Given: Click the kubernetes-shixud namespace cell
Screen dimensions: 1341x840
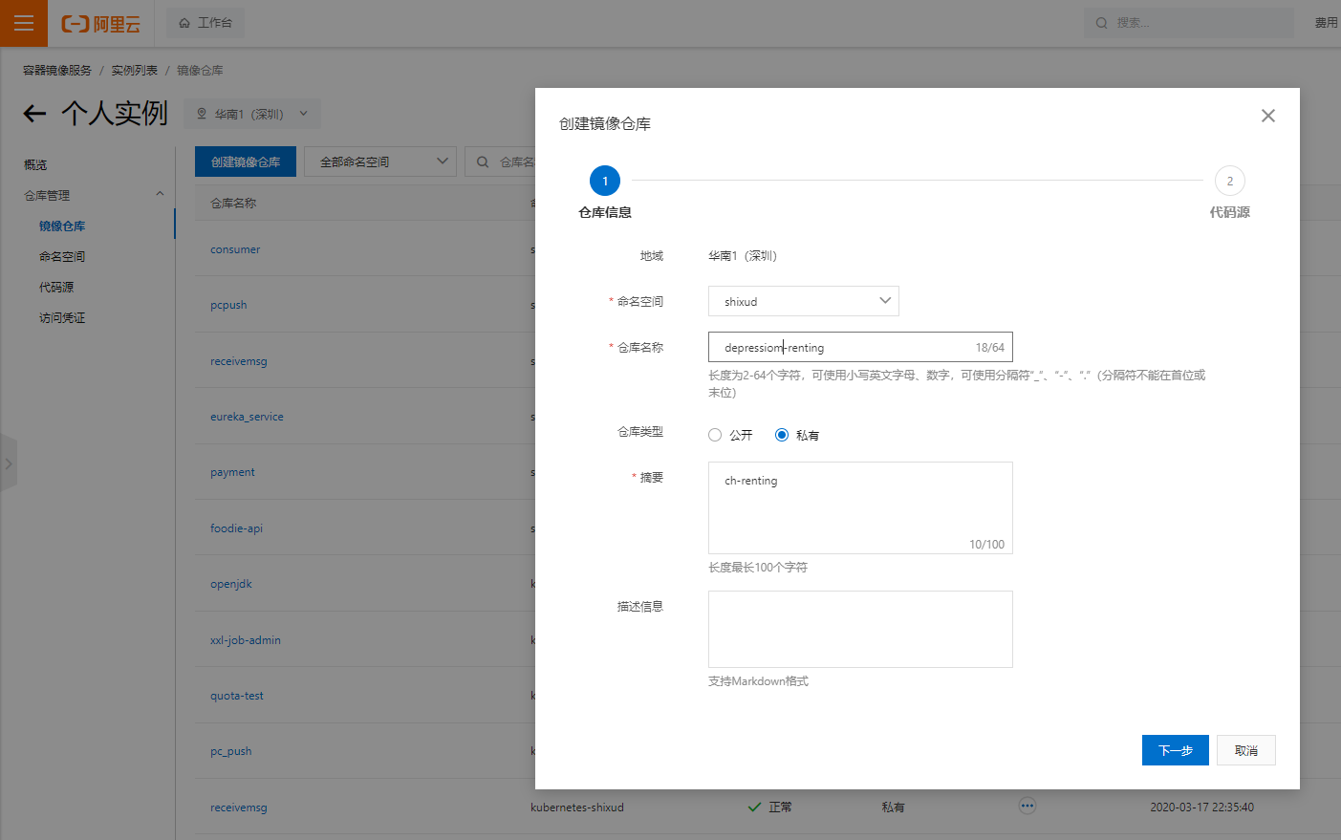Looking at the screenshot, I should 577,808.
